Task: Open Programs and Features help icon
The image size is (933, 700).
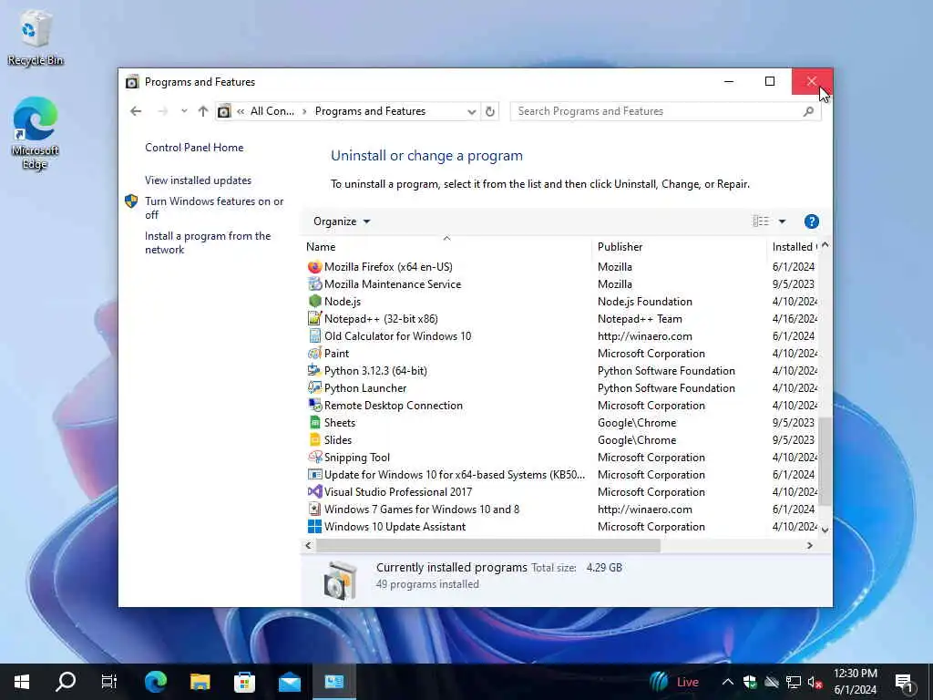Action: [811, 221]
